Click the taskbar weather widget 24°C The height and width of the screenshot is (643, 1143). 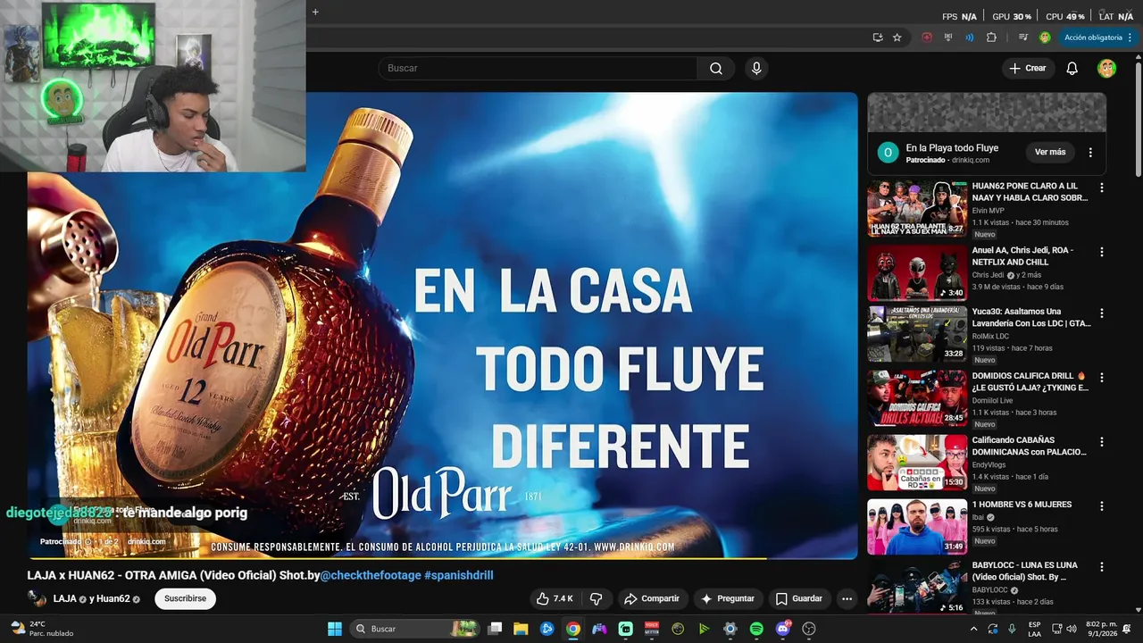click(41, 629)
